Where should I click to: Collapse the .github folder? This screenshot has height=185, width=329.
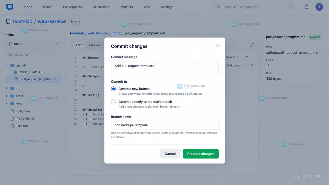coord(7,65)
